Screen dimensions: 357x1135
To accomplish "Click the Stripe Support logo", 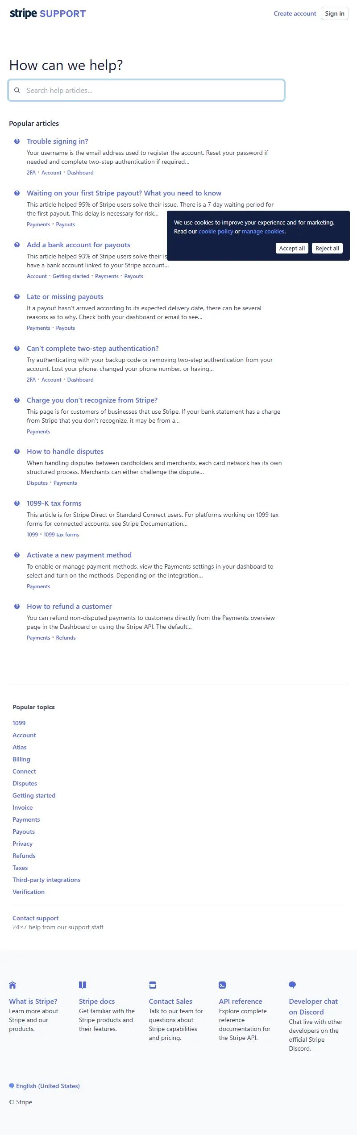I will (48, 13).
